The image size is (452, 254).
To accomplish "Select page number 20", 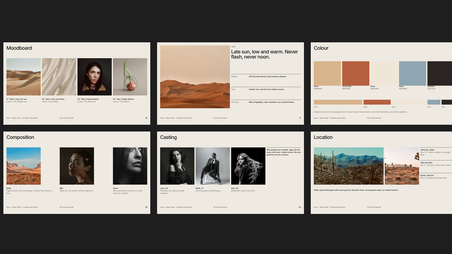I will tap(300, 207).
